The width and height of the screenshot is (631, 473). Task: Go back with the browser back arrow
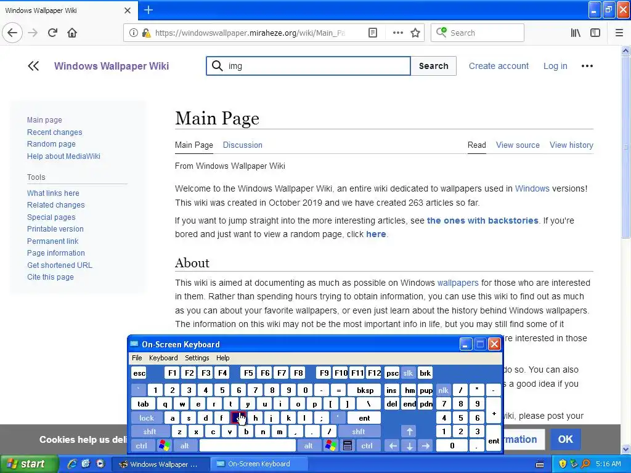click(12, 33)
